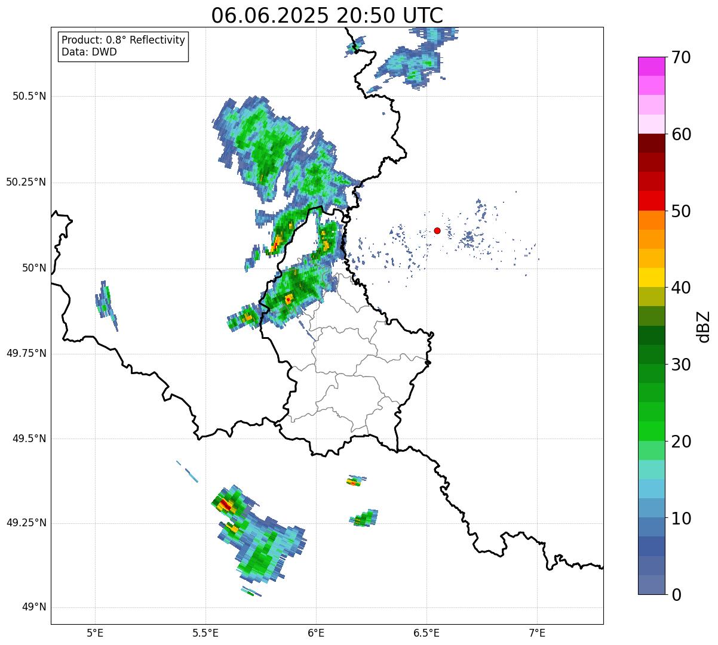
Task: Click the colorbar tick label 50
Action: click(681, 211)
